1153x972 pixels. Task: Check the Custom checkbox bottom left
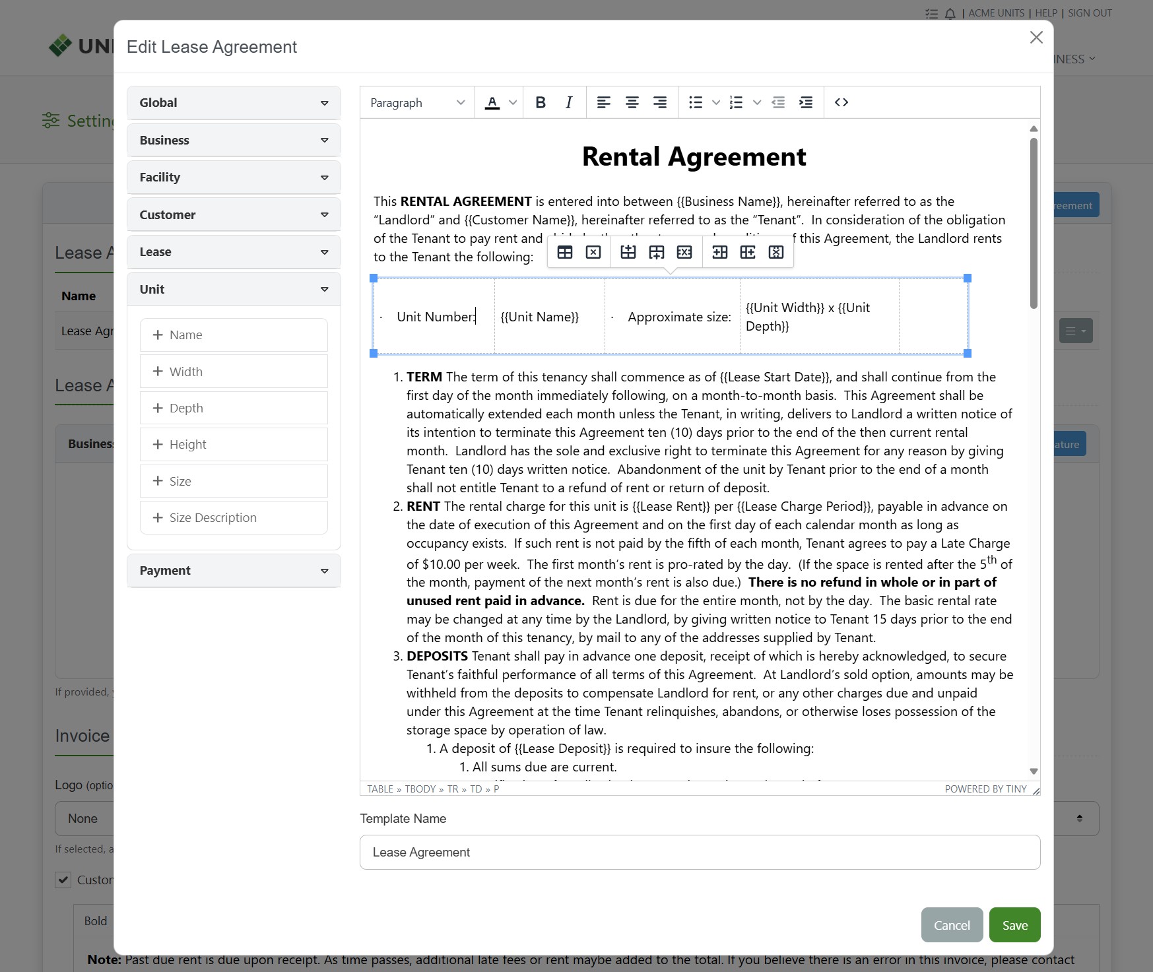[63, 880]
